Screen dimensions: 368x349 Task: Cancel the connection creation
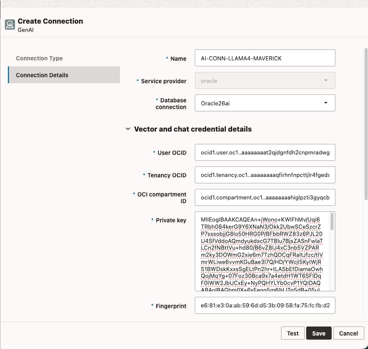pos(348,333)
